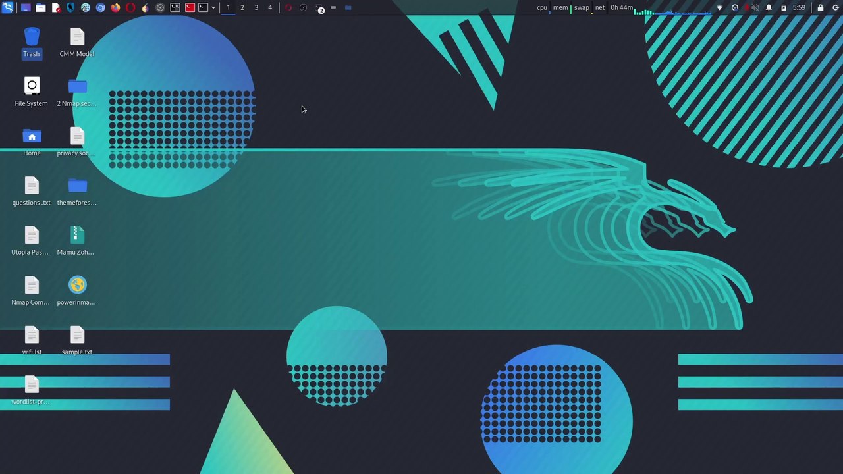
Task: Click the taskbar window with badge 2
Action: (319, 8)
